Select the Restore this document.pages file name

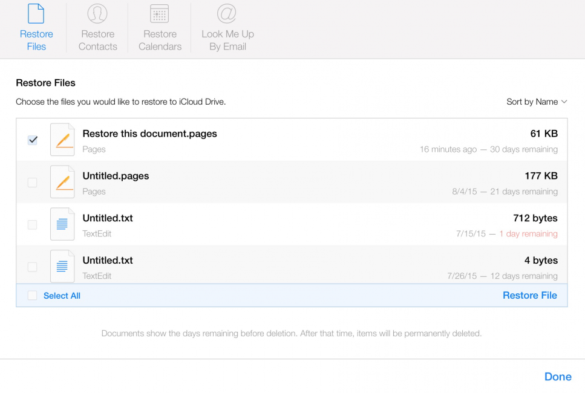149,134
